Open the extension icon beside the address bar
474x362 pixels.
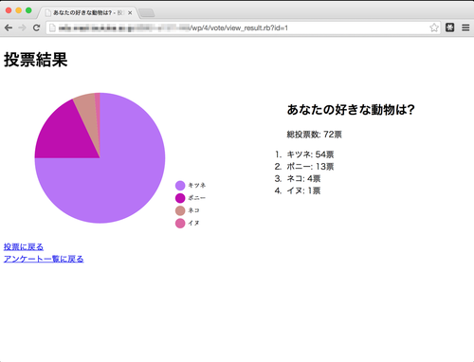(x=449, y=27)
